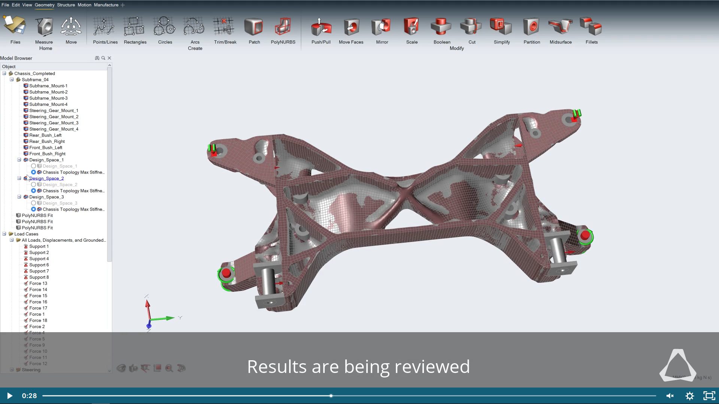
Task: Click the Model Browser search icon
Action: [103, 58]
